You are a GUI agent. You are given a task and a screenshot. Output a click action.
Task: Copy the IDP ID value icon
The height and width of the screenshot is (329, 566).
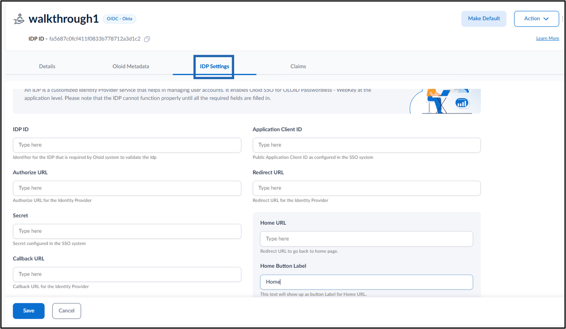(147, 39)
